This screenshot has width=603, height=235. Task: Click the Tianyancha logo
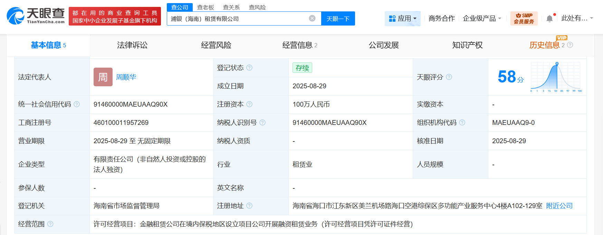click(x=36, y=16)
